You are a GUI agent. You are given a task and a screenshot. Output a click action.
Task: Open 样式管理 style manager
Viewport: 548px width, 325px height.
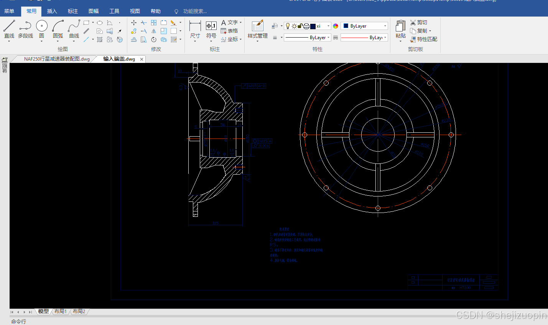(x=258, y=30)
